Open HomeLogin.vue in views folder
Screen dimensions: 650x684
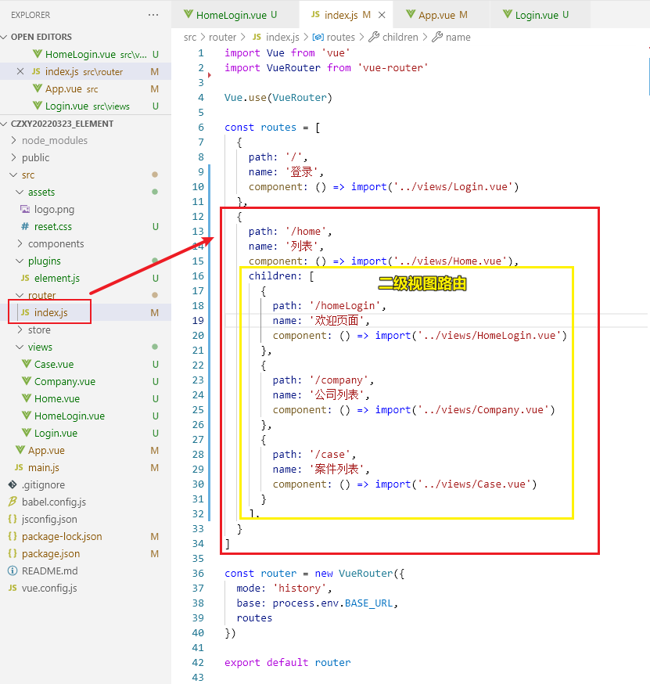tap(70, 416)
